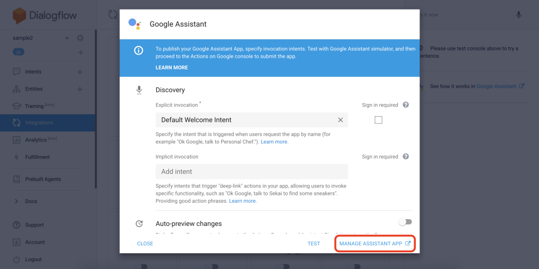Toggle Auto-preview changes switch
The height and width of the screenshot is (269, 539).
405,222
